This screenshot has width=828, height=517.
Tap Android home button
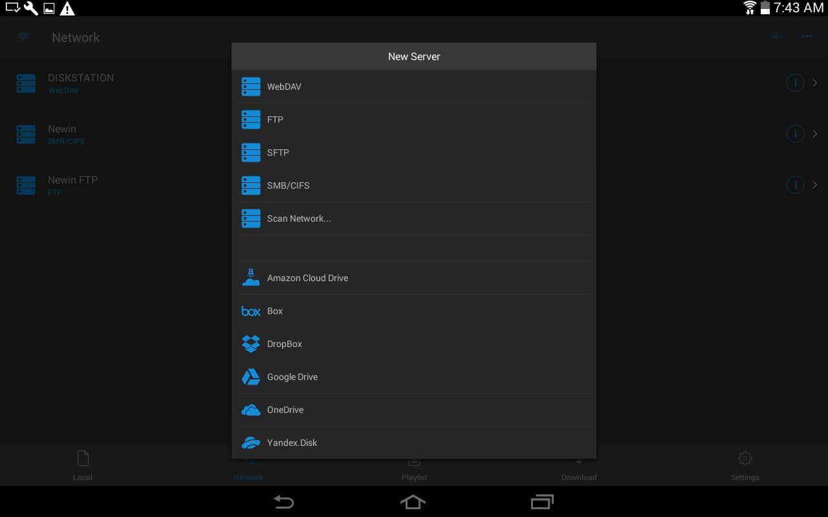[x=413, y=501]
